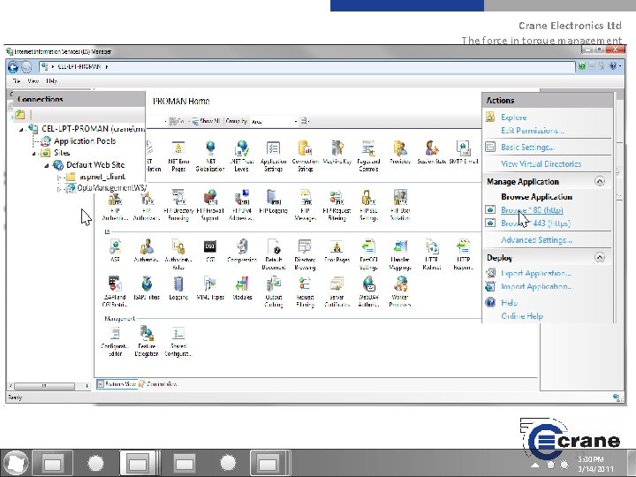Open the ISAPI Filters feature
Image resolution: width=636 pixels, height=477 pixels.
point(147,288)
